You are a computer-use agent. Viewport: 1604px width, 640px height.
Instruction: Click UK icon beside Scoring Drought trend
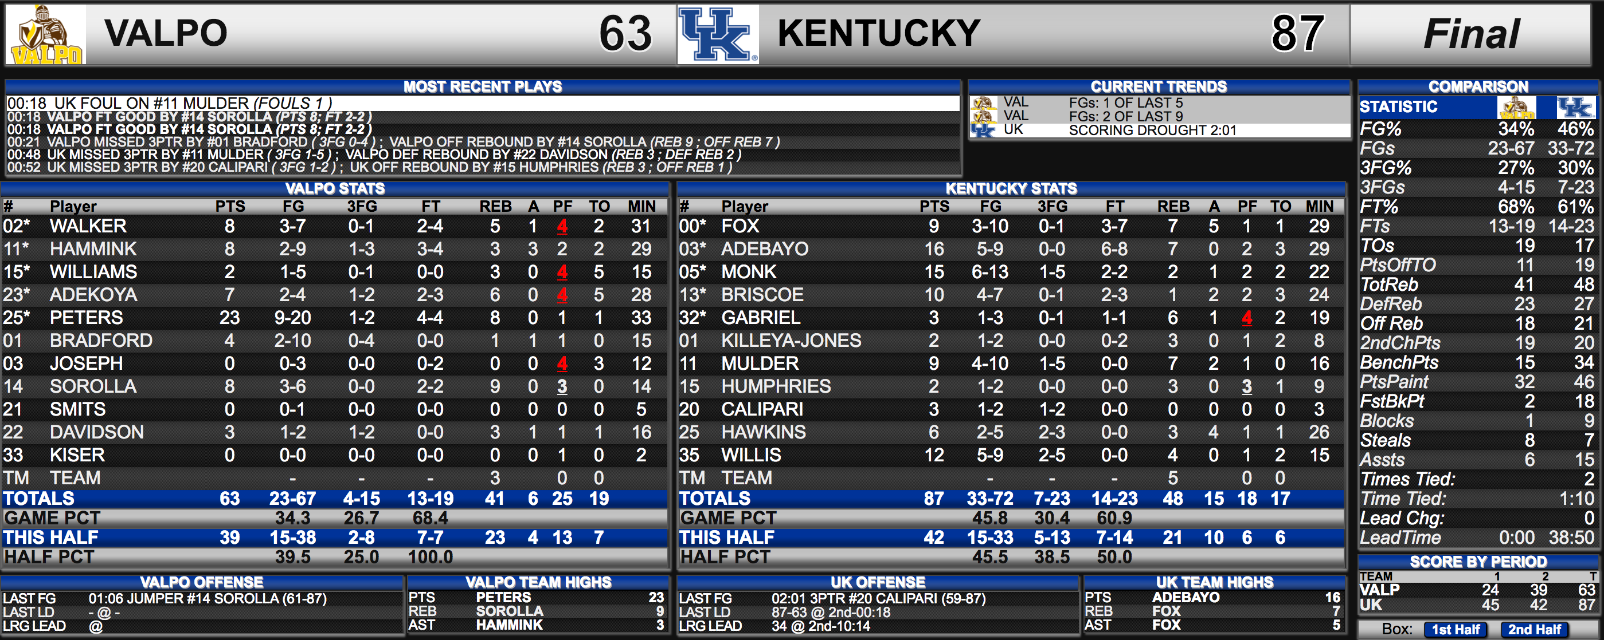click(983, 130)
